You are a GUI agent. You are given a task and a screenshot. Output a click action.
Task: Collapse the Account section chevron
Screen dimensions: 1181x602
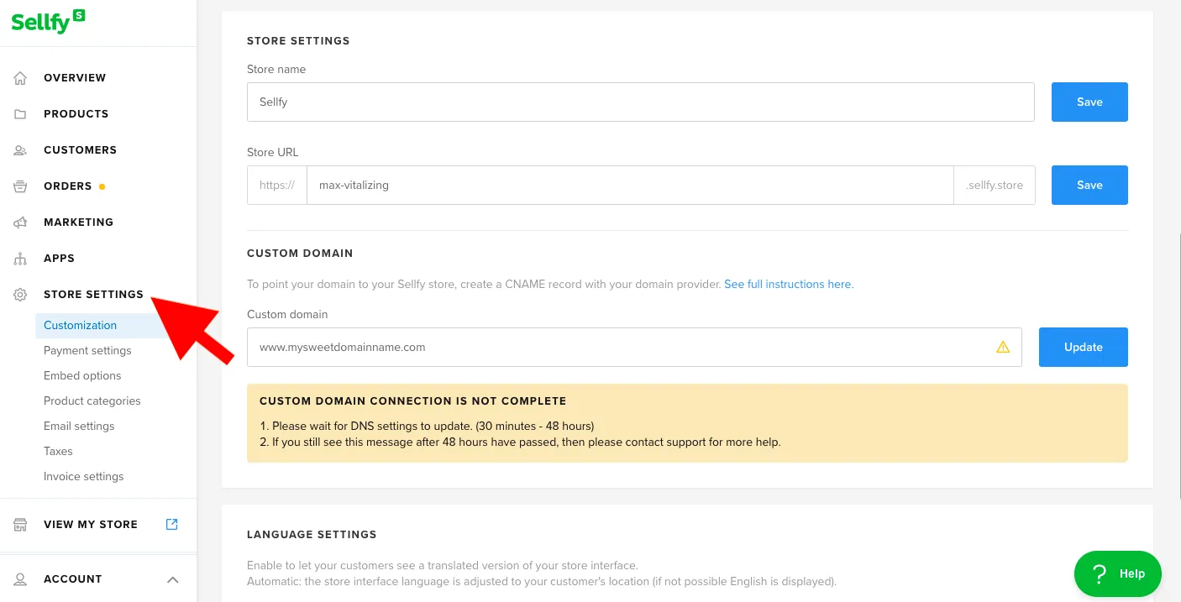pos(172,579)
